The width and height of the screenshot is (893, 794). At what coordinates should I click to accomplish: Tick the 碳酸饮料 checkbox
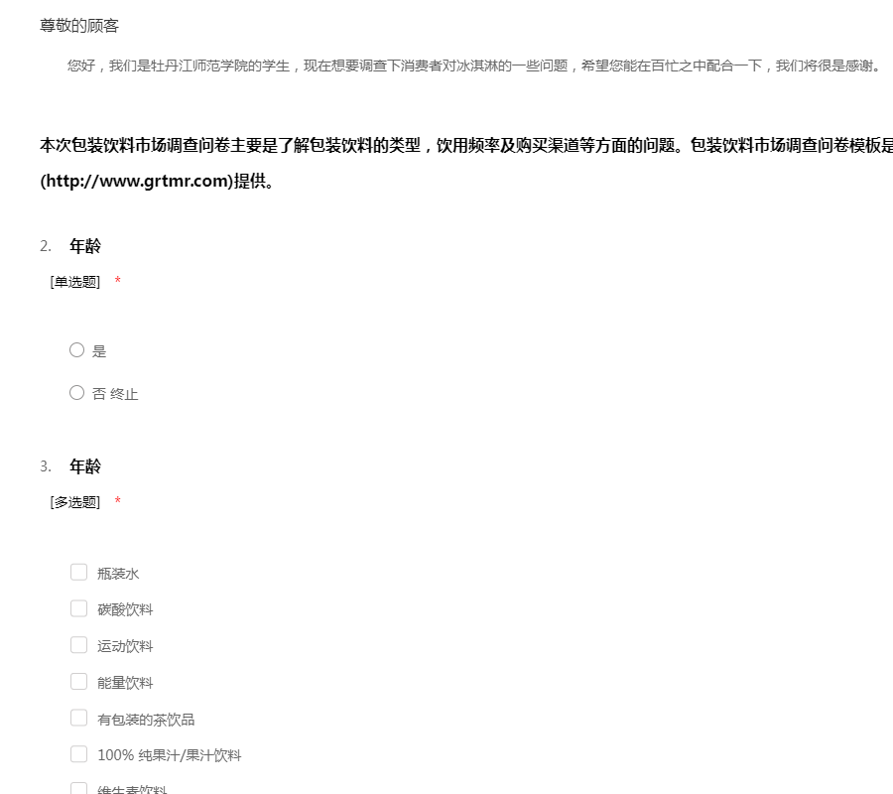[79, 608]
